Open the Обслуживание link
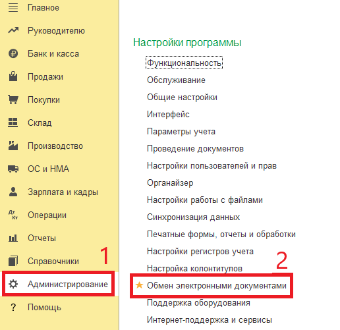 176,80
